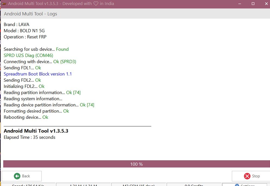This screenshot has width=270, height=186.
Task: Maximize the Android Multi Tool window
Action: pyautogui.click(x=253, y=4)
